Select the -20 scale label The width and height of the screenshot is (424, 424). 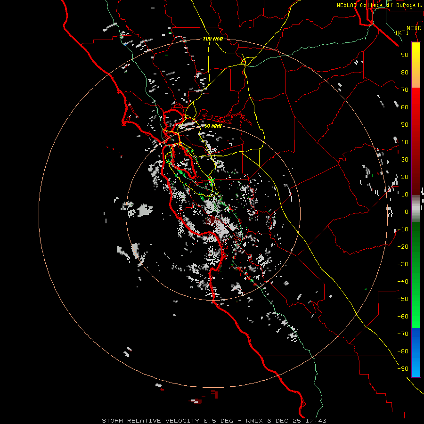pos(403,246)
